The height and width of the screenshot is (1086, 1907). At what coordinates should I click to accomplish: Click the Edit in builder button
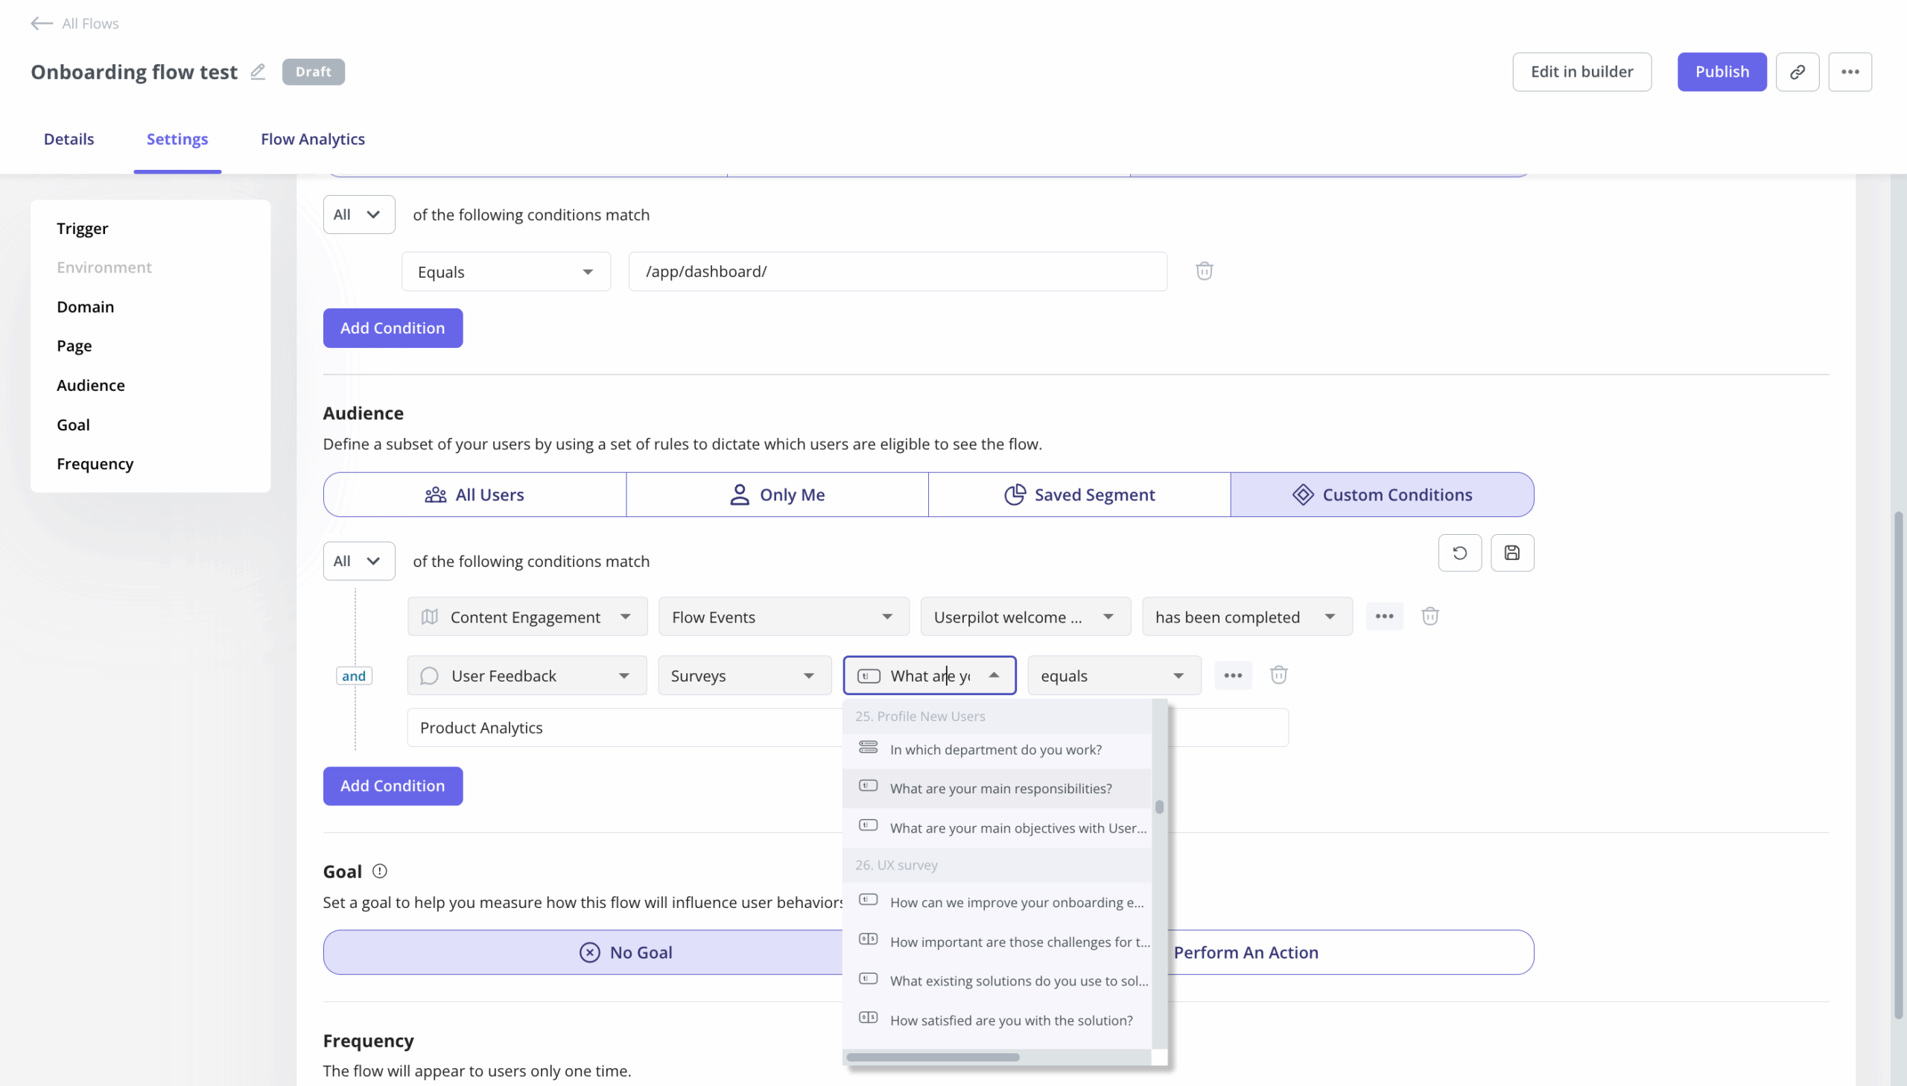tap(1581, 71)
